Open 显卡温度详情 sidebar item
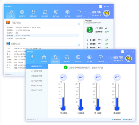Viewport: 139px width, 125px height. 37,81
